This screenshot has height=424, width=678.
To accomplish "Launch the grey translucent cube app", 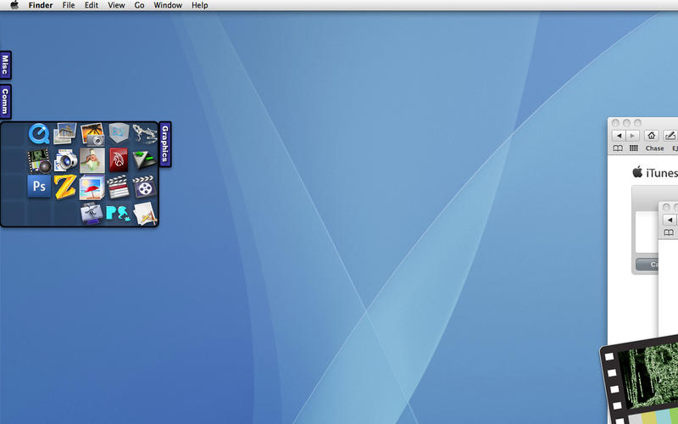I will [x=119, y=133].
